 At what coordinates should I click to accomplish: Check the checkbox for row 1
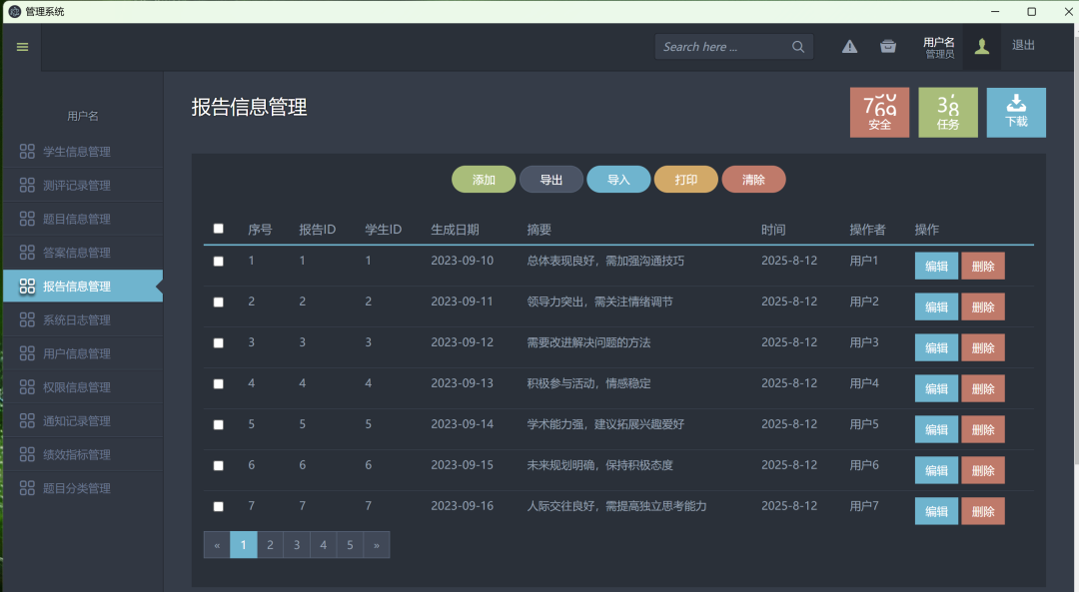pyautogui.click(x=219, y=262)
